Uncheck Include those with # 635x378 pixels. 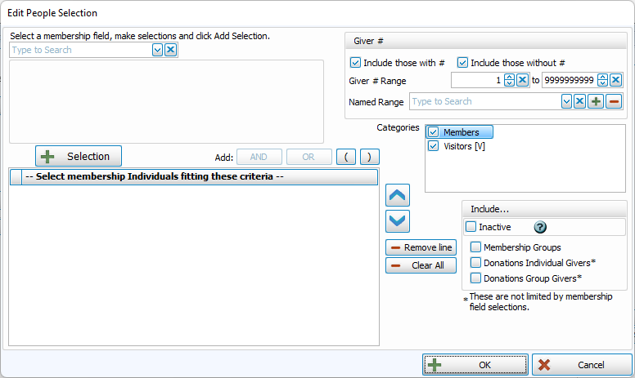tap(355, 63)
